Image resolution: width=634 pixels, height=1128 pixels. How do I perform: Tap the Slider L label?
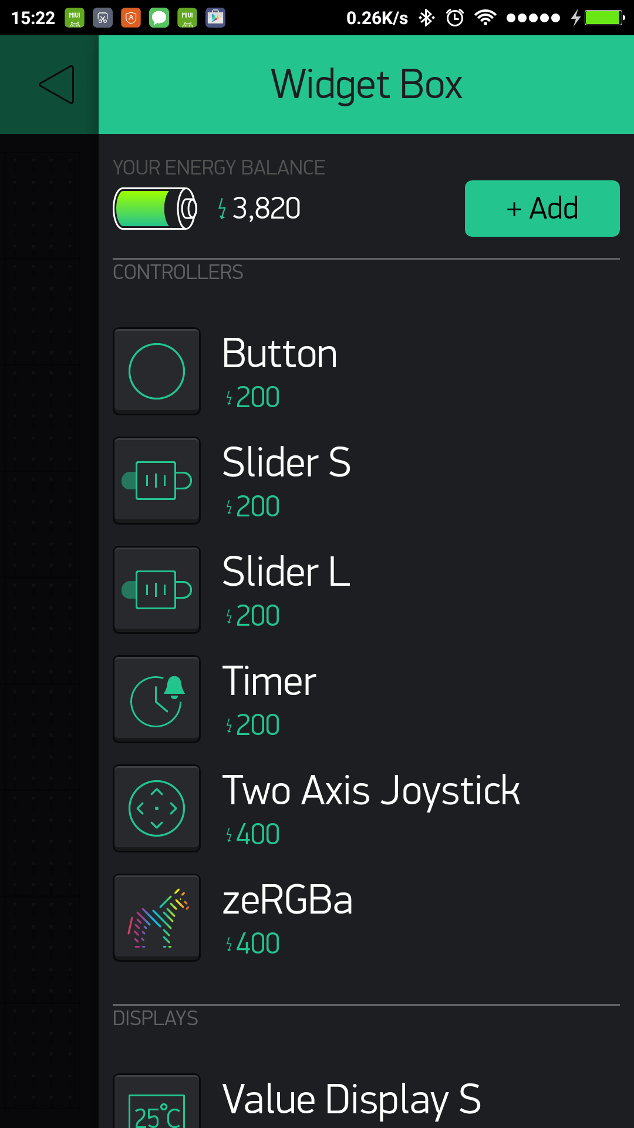point(286,572)
